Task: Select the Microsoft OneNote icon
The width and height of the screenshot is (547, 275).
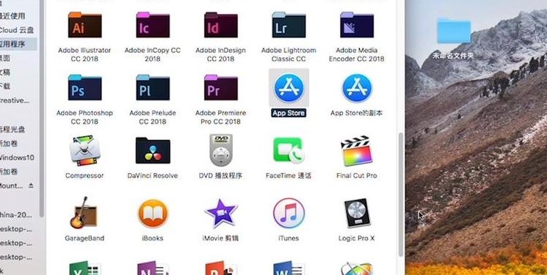Action: tap(153, 268)
